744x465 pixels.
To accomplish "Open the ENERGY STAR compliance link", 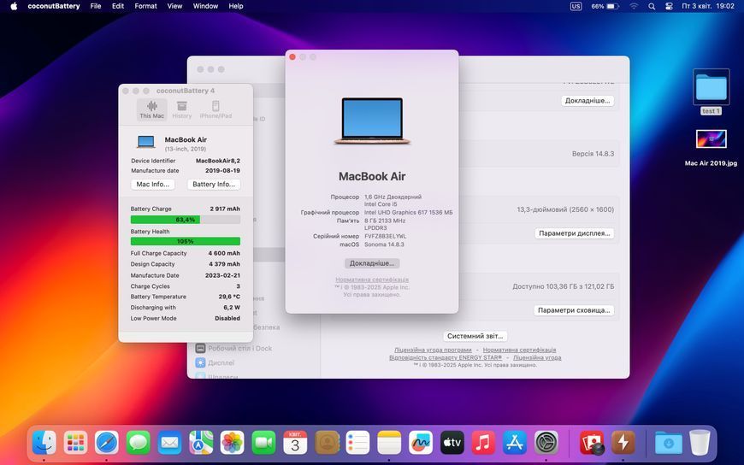I will click(x=446, y=357).
